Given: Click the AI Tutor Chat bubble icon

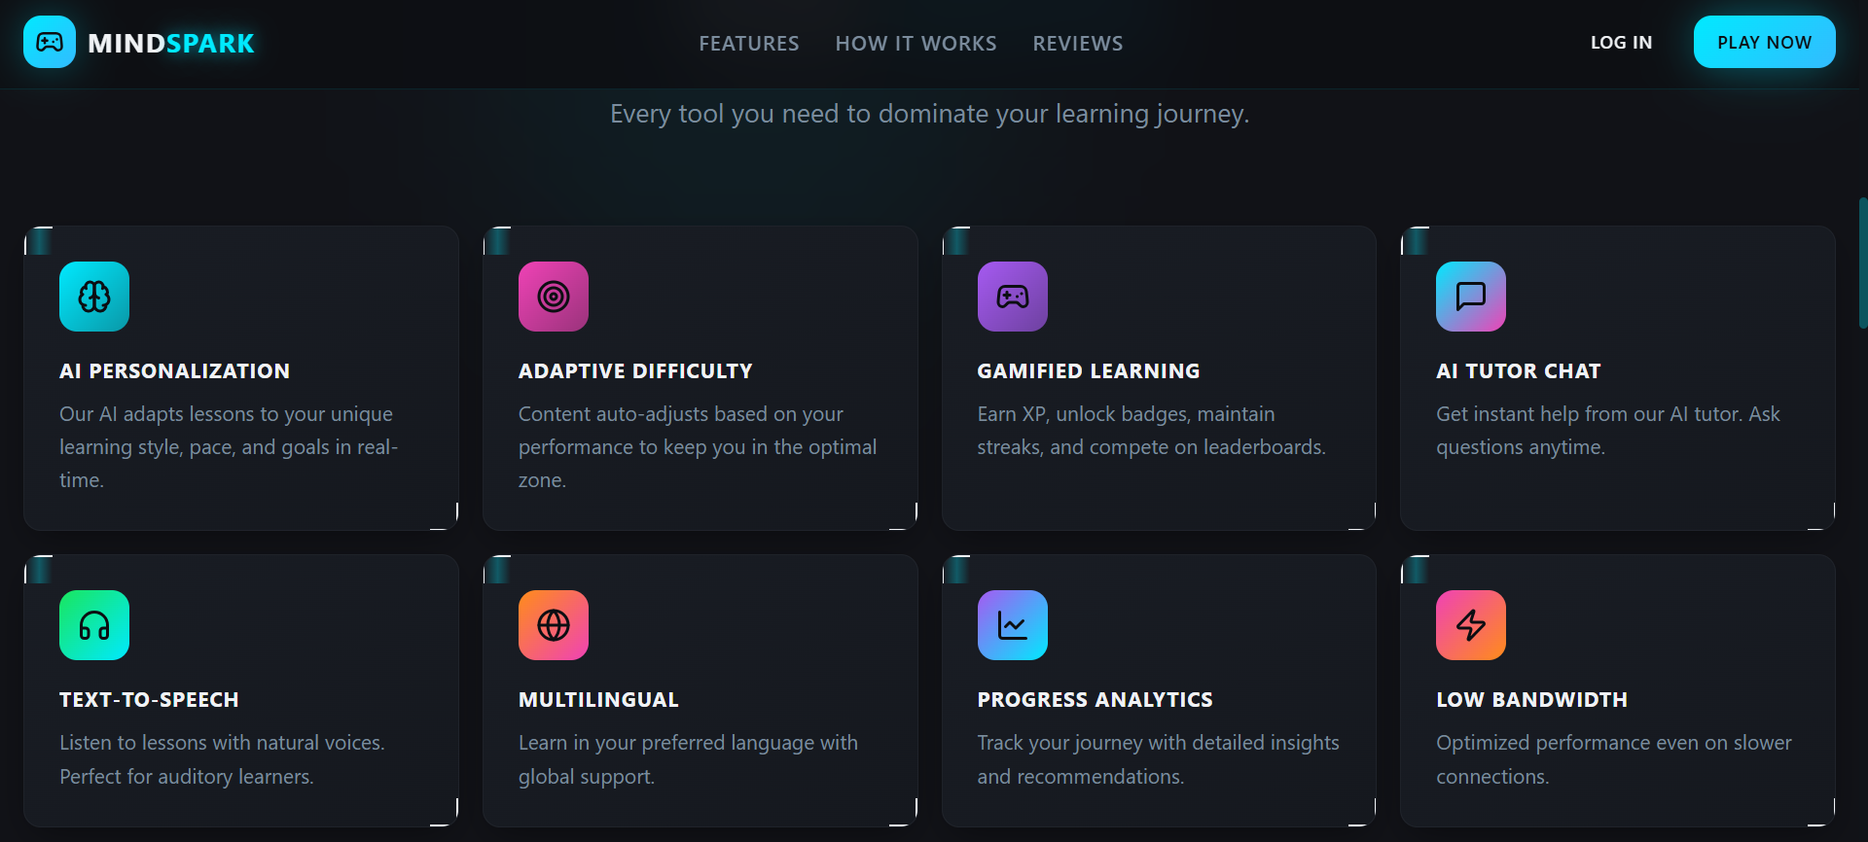Looking at the screenshot, I should click(x=1471, y=297).
